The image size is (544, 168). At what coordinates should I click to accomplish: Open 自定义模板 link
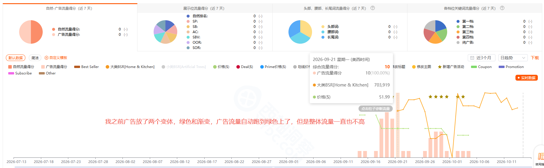(58, 58)
